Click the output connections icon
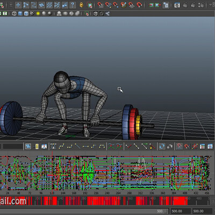 click(x=158, y=5)
